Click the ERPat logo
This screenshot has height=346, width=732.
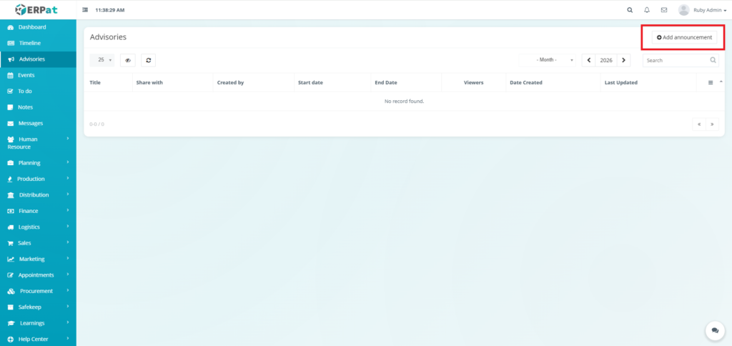[x=37, y=10]
